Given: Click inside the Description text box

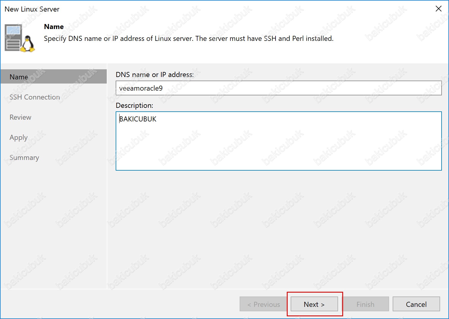Looking at the screenshot, I should pos(278,141).
